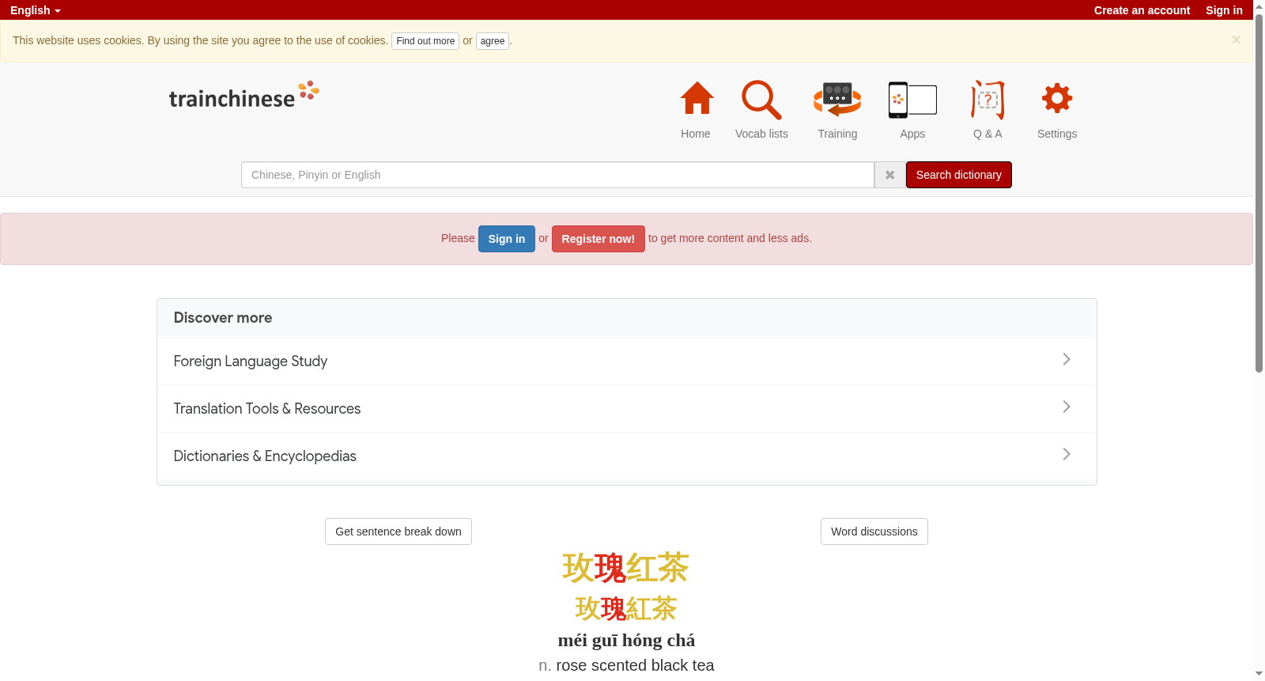The width and height of the screenshot is (1265, 681).
Task: Click the blue Sign in button
Action: [507, 239]
